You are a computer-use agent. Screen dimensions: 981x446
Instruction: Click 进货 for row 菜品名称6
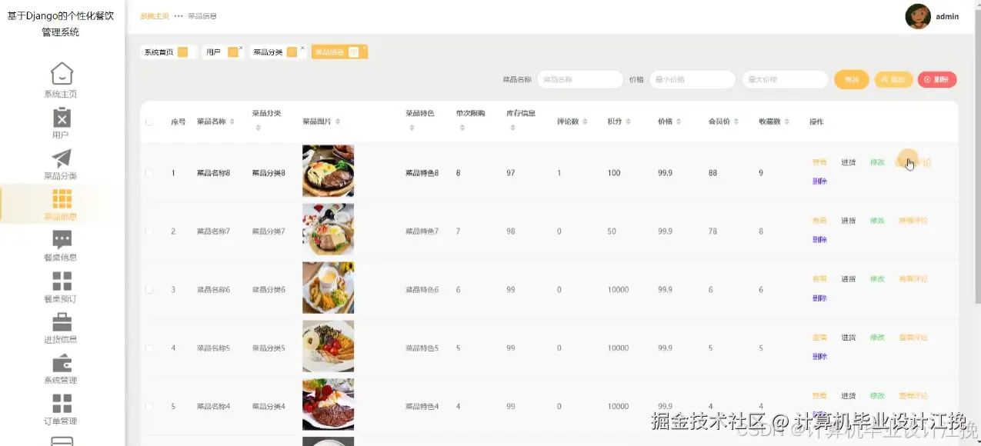848,279
